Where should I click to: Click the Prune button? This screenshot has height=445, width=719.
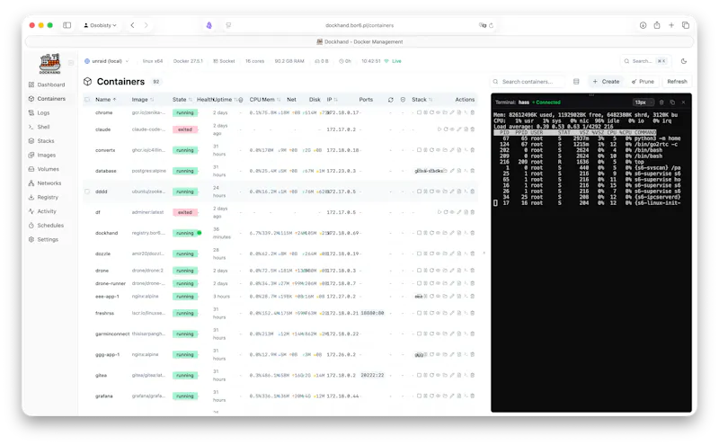click(643, 81)
